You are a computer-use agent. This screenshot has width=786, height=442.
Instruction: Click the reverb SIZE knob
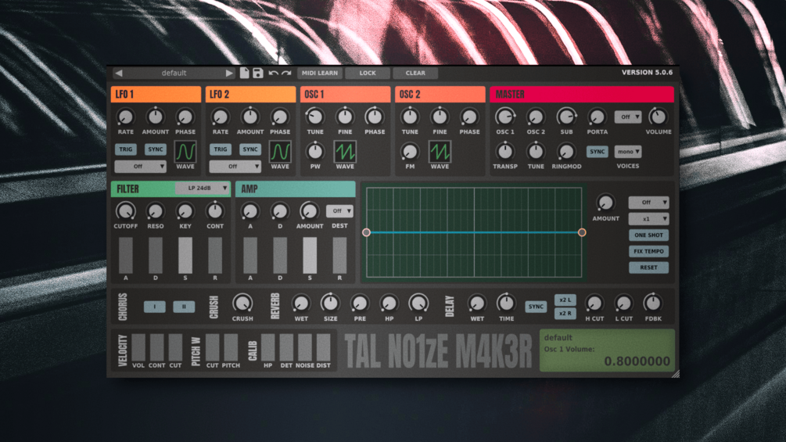click(330, 304)
